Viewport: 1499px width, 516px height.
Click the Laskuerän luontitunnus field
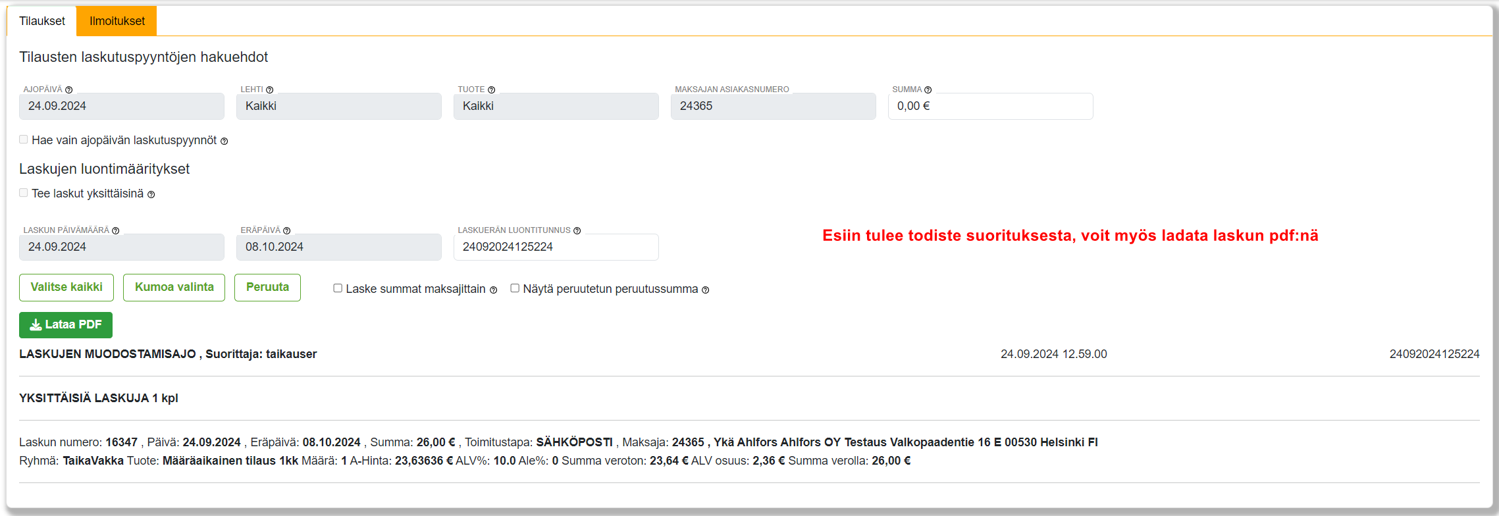tap(556, 247)
